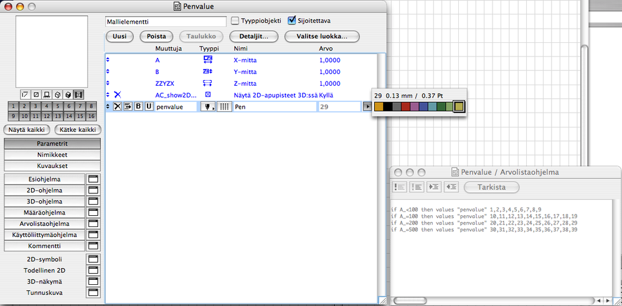This screenshot has width=622, height=306.
Task: Click the reorder arrows for parameter ZZYZX
Action: 108,83
